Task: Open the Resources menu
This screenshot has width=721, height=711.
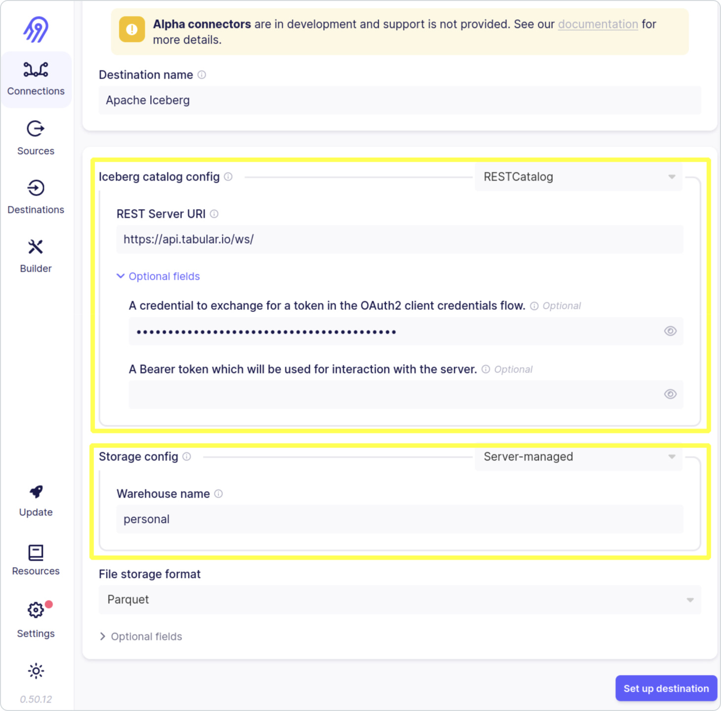Action: coord(36,560)
